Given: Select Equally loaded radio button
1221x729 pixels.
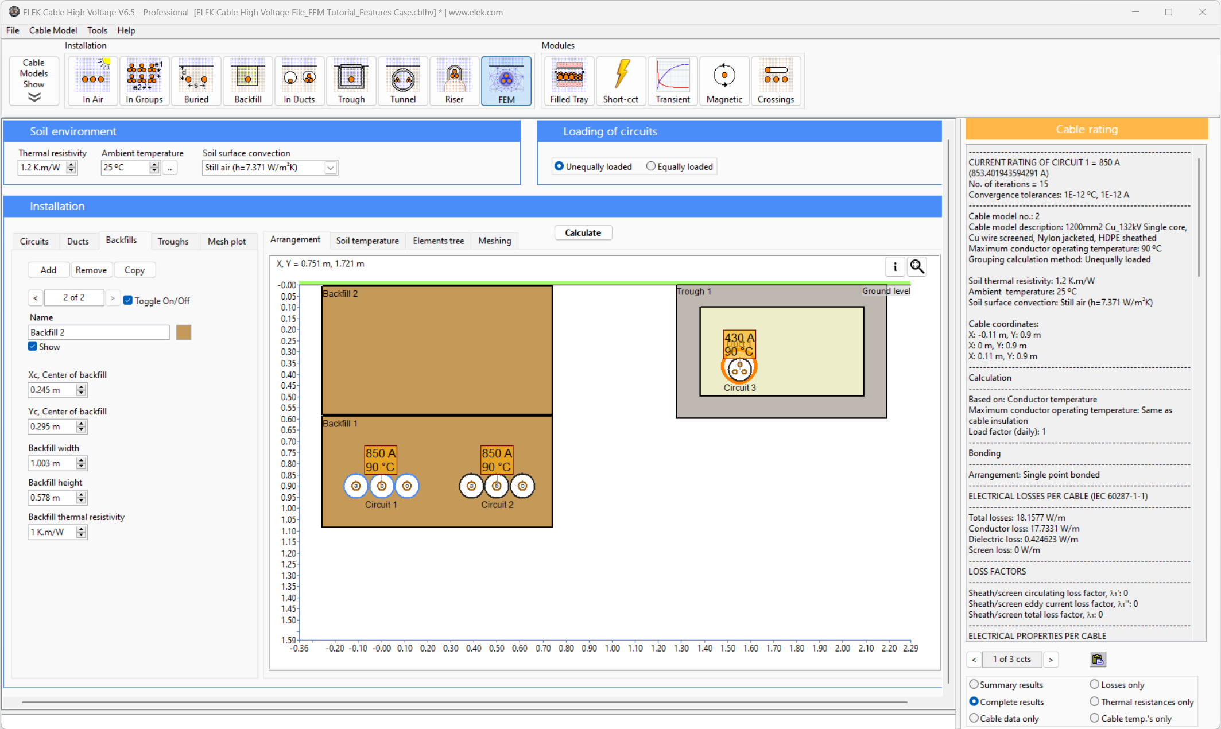Looking at the screenshot, I should click(651, 166).
